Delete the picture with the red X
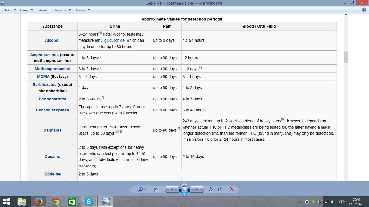This screenshot has height=207, width=369. [232, 189]
